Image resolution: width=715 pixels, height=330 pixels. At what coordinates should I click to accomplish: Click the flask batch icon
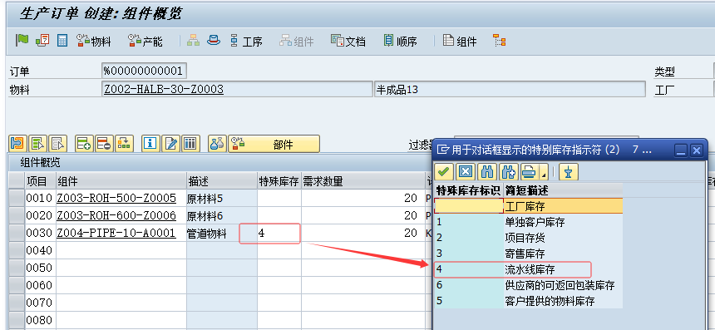point(218,144)
